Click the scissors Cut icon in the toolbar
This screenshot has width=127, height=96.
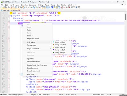tap(18, 7)
